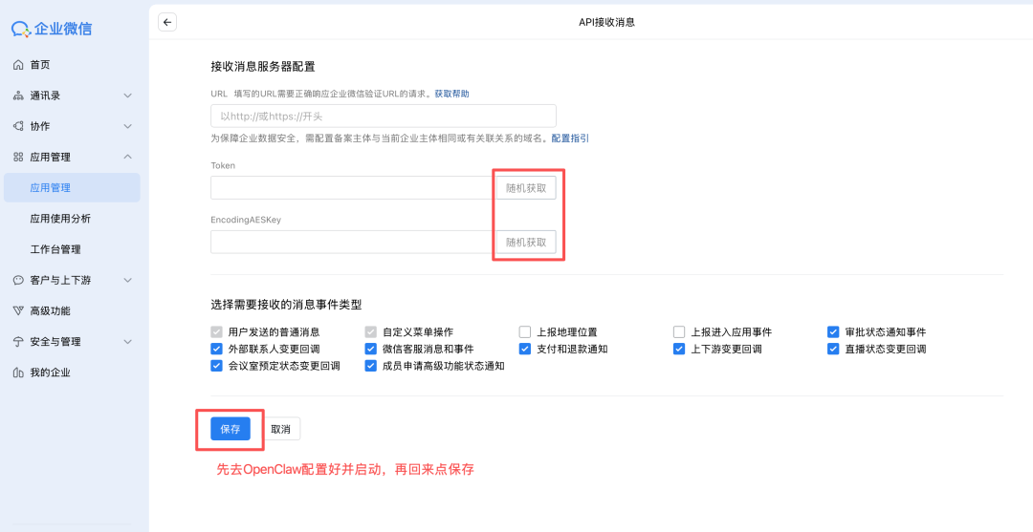Expand the 协作 chevron
The image size is (1033, 532).
coord(128,126)
